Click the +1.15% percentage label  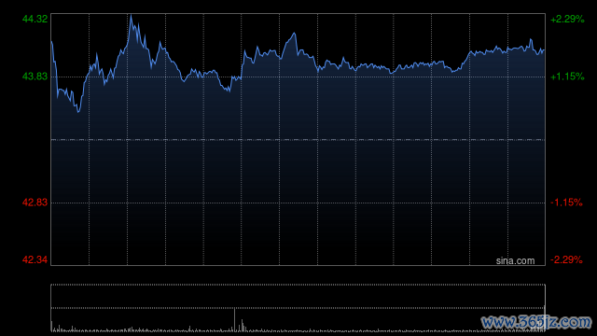[x=567, y=77]
